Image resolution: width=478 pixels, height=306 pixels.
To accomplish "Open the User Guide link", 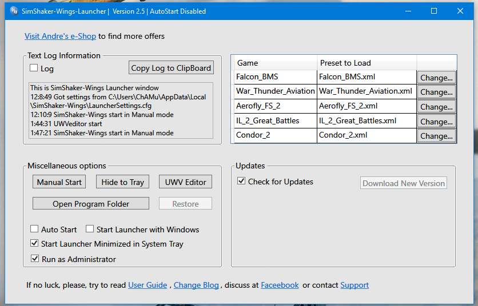I will point(148,285).
